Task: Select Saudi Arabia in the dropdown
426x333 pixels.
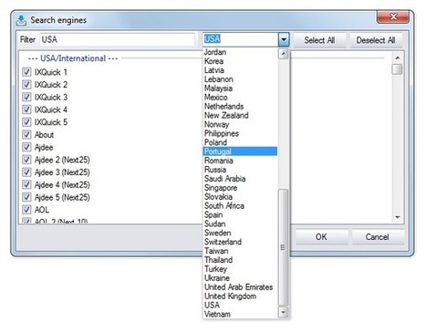Action: pos(240,179)
